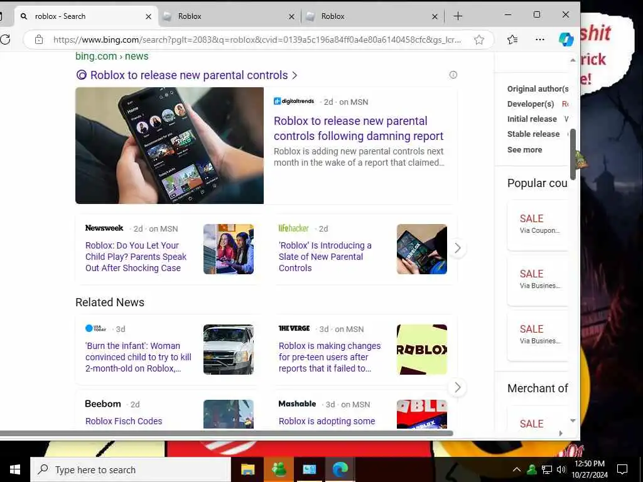Click the Newsweek source logo
Image resolution: width=643 pixels, height=482 pixels.
[104, 228]
